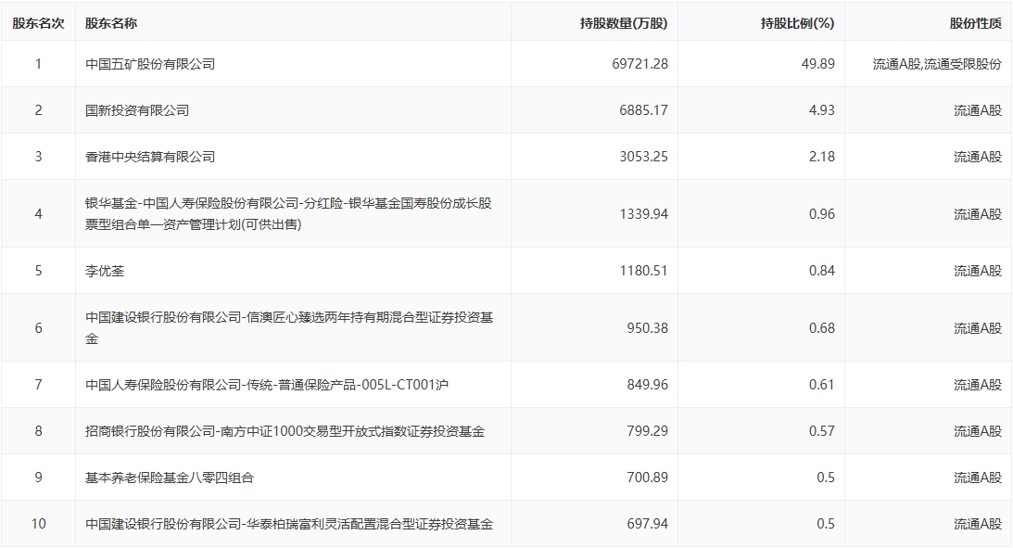Click the 005L-CT001沪 insurance product shareholder
Image resolution: width=1013 pixels, height=548 pixels.
click(x=267, y=385)
